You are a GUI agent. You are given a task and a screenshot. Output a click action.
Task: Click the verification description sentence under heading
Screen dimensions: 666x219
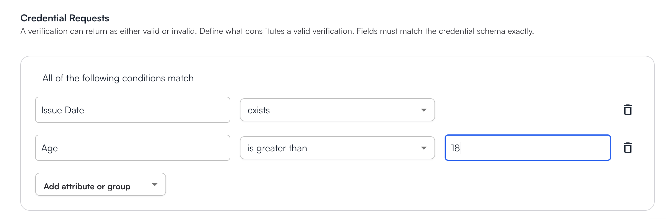pos(277,31)
